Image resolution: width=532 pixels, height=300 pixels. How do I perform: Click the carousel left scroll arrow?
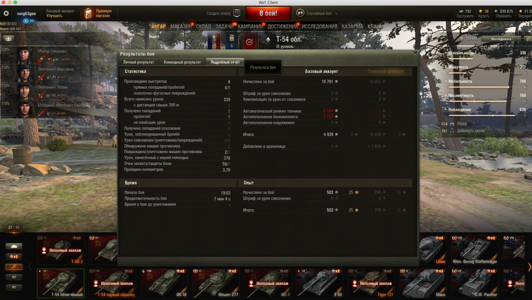coord(30,267)
